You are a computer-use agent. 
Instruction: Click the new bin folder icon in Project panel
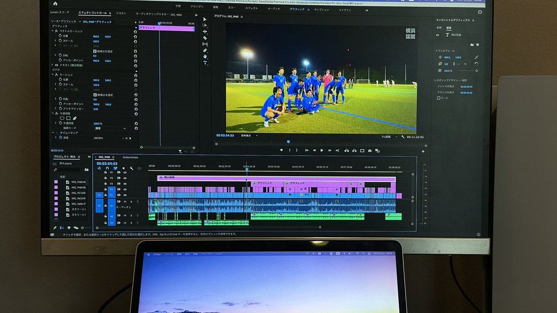pyautogui.click(x=86, y=170)
